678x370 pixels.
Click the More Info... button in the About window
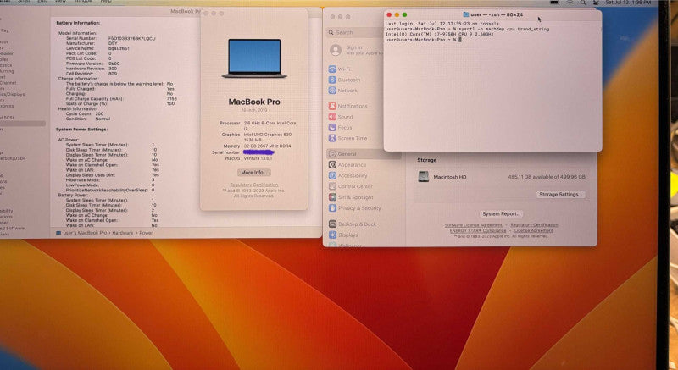(254, 172)
